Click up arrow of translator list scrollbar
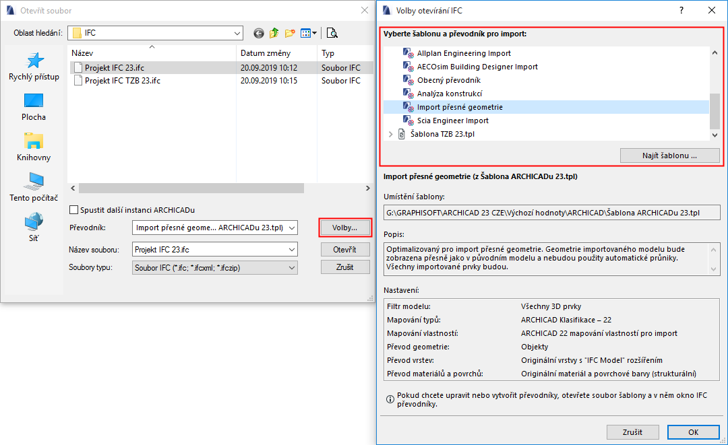728x445 pixels. point(715,53)
